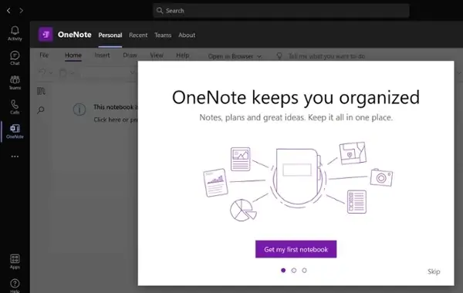Image resolution: width=463 pixels, height=293 pixels.
Task: Select the Draw ribbon tab
Action: coord(130,56)
